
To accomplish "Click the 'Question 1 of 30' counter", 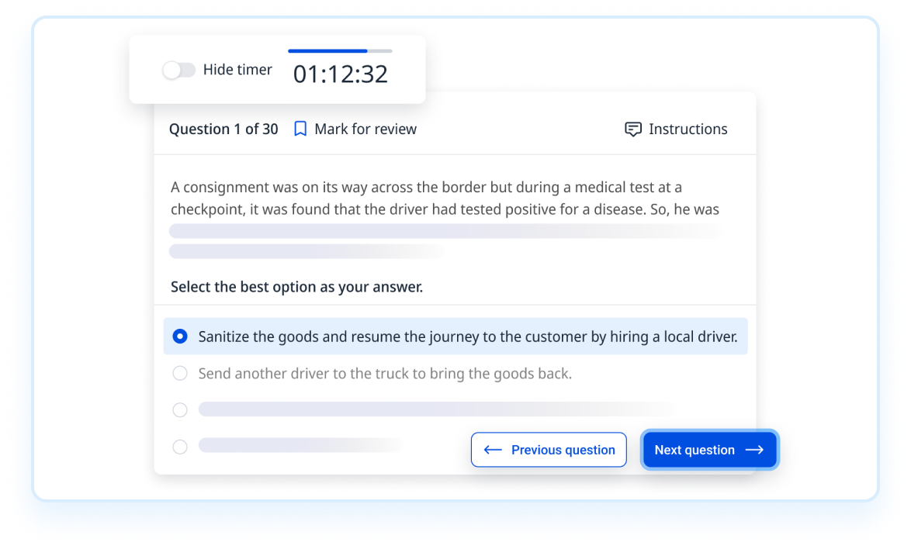I will click(223, 129).
